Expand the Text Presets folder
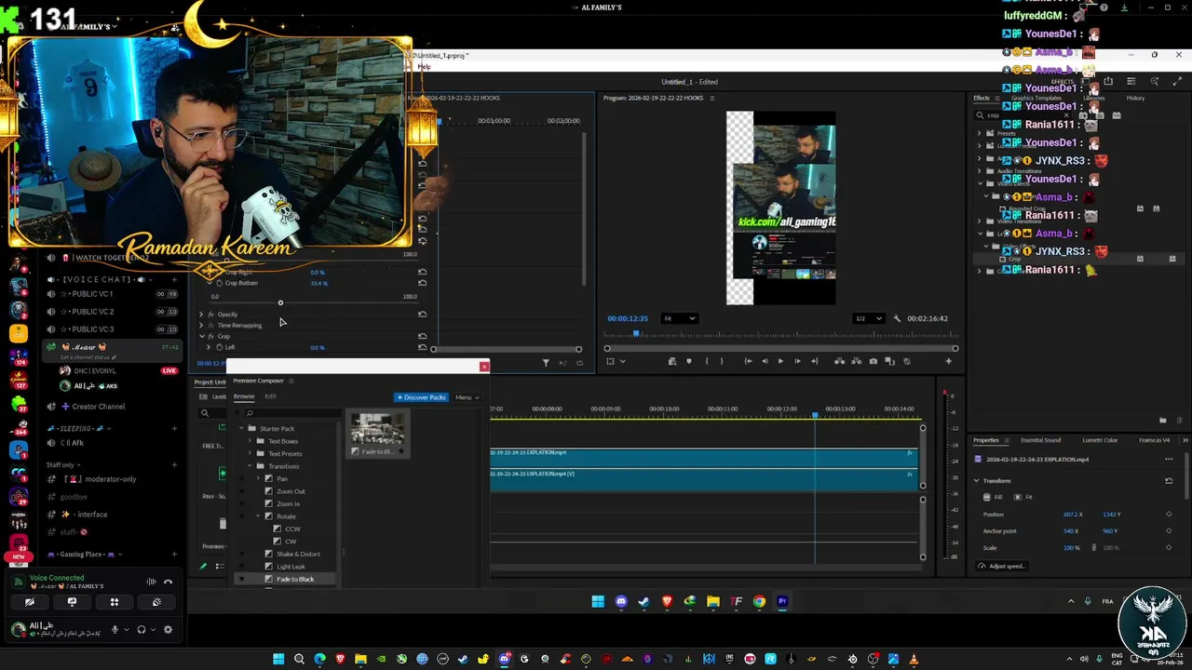The image size is (1192, 670). (250, 453)
